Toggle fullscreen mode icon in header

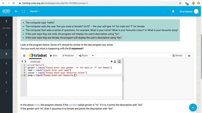pos(23,11)
